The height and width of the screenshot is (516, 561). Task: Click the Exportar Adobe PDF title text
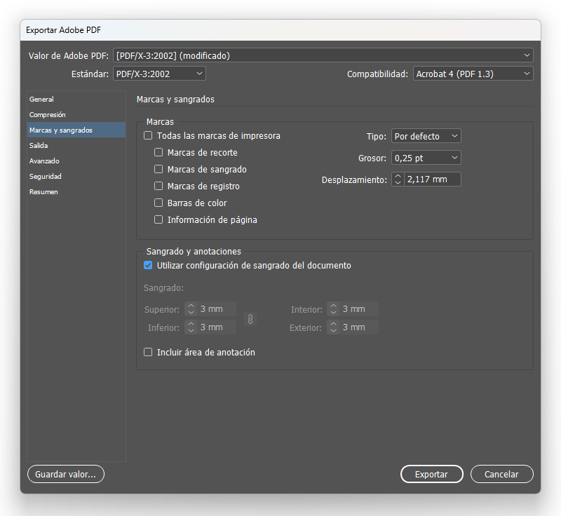click(63, 30)
